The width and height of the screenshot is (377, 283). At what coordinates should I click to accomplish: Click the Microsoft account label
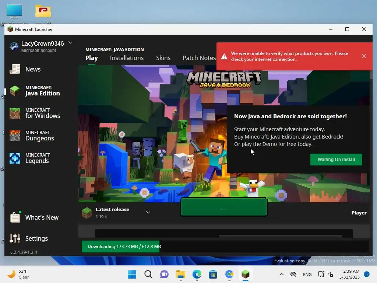point(38,50)
